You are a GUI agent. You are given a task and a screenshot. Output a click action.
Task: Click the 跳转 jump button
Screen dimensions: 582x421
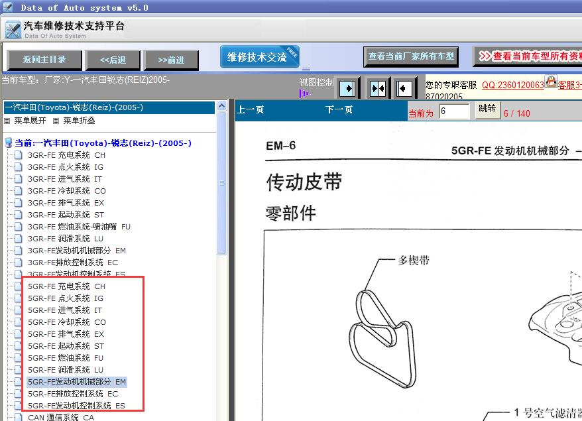[487, 109]
